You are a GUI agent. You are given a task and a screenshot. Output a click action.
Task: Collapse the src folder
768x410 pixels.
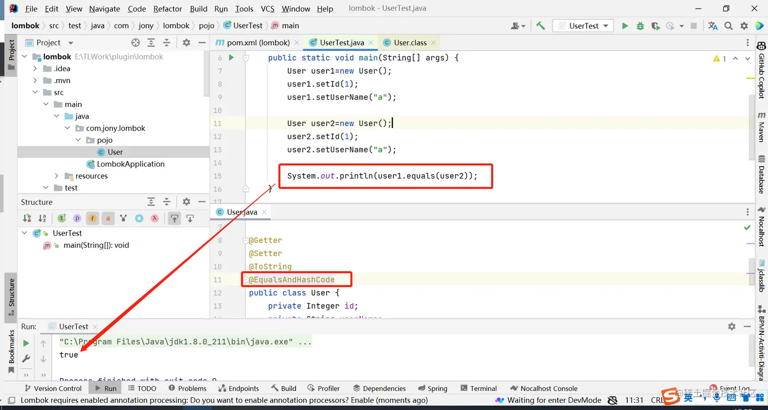click(35, 92)
